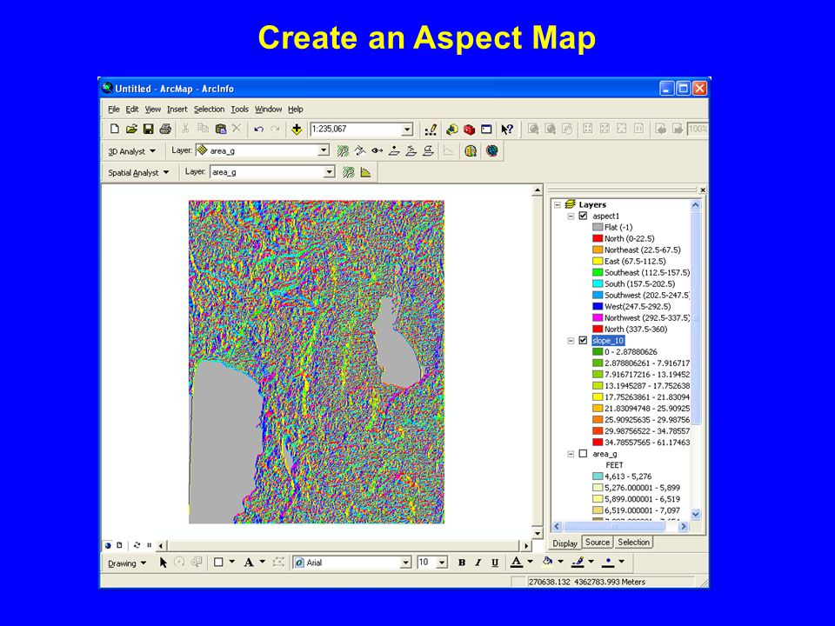The image size is (835, 626).
Task: Select the 3D Analyst Steepest Path tool
Action: point(360,151)
